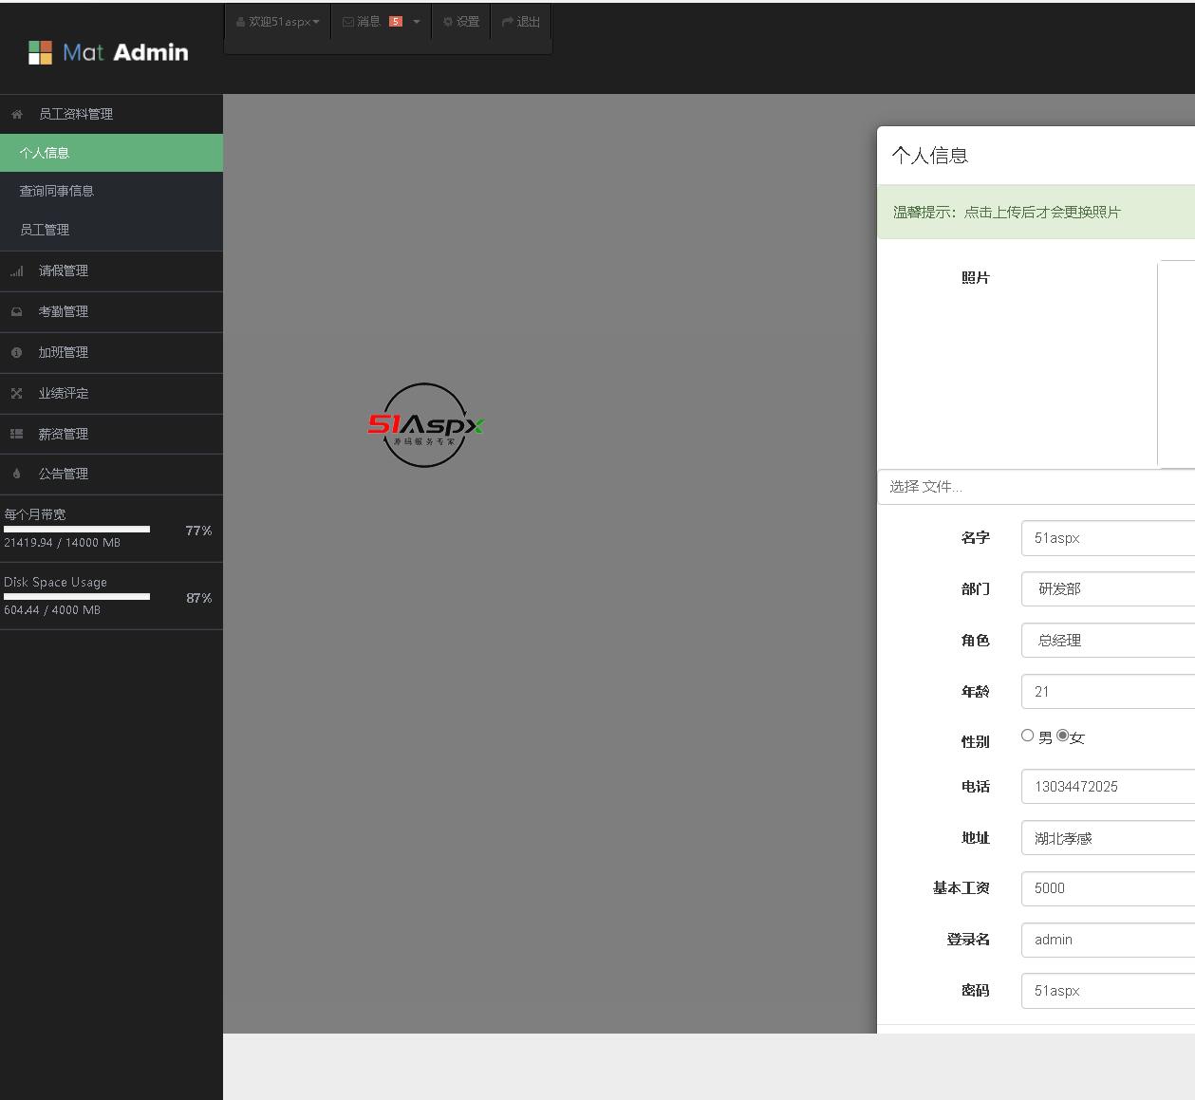Screen dimensions: 1195x1100
Task: Click the user icon beside 欢迎51aspx
Action: click(x=241, y=22)
